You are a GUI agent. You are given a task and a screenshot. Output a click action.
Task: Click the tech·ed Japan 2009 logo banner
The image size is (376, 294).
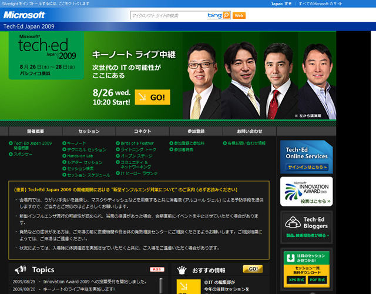tap(46, 55)
